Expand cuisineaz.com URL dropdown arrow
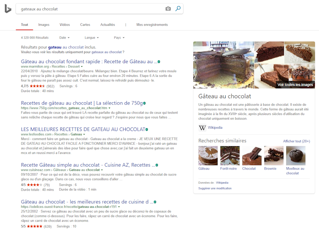 click(102, 170)
